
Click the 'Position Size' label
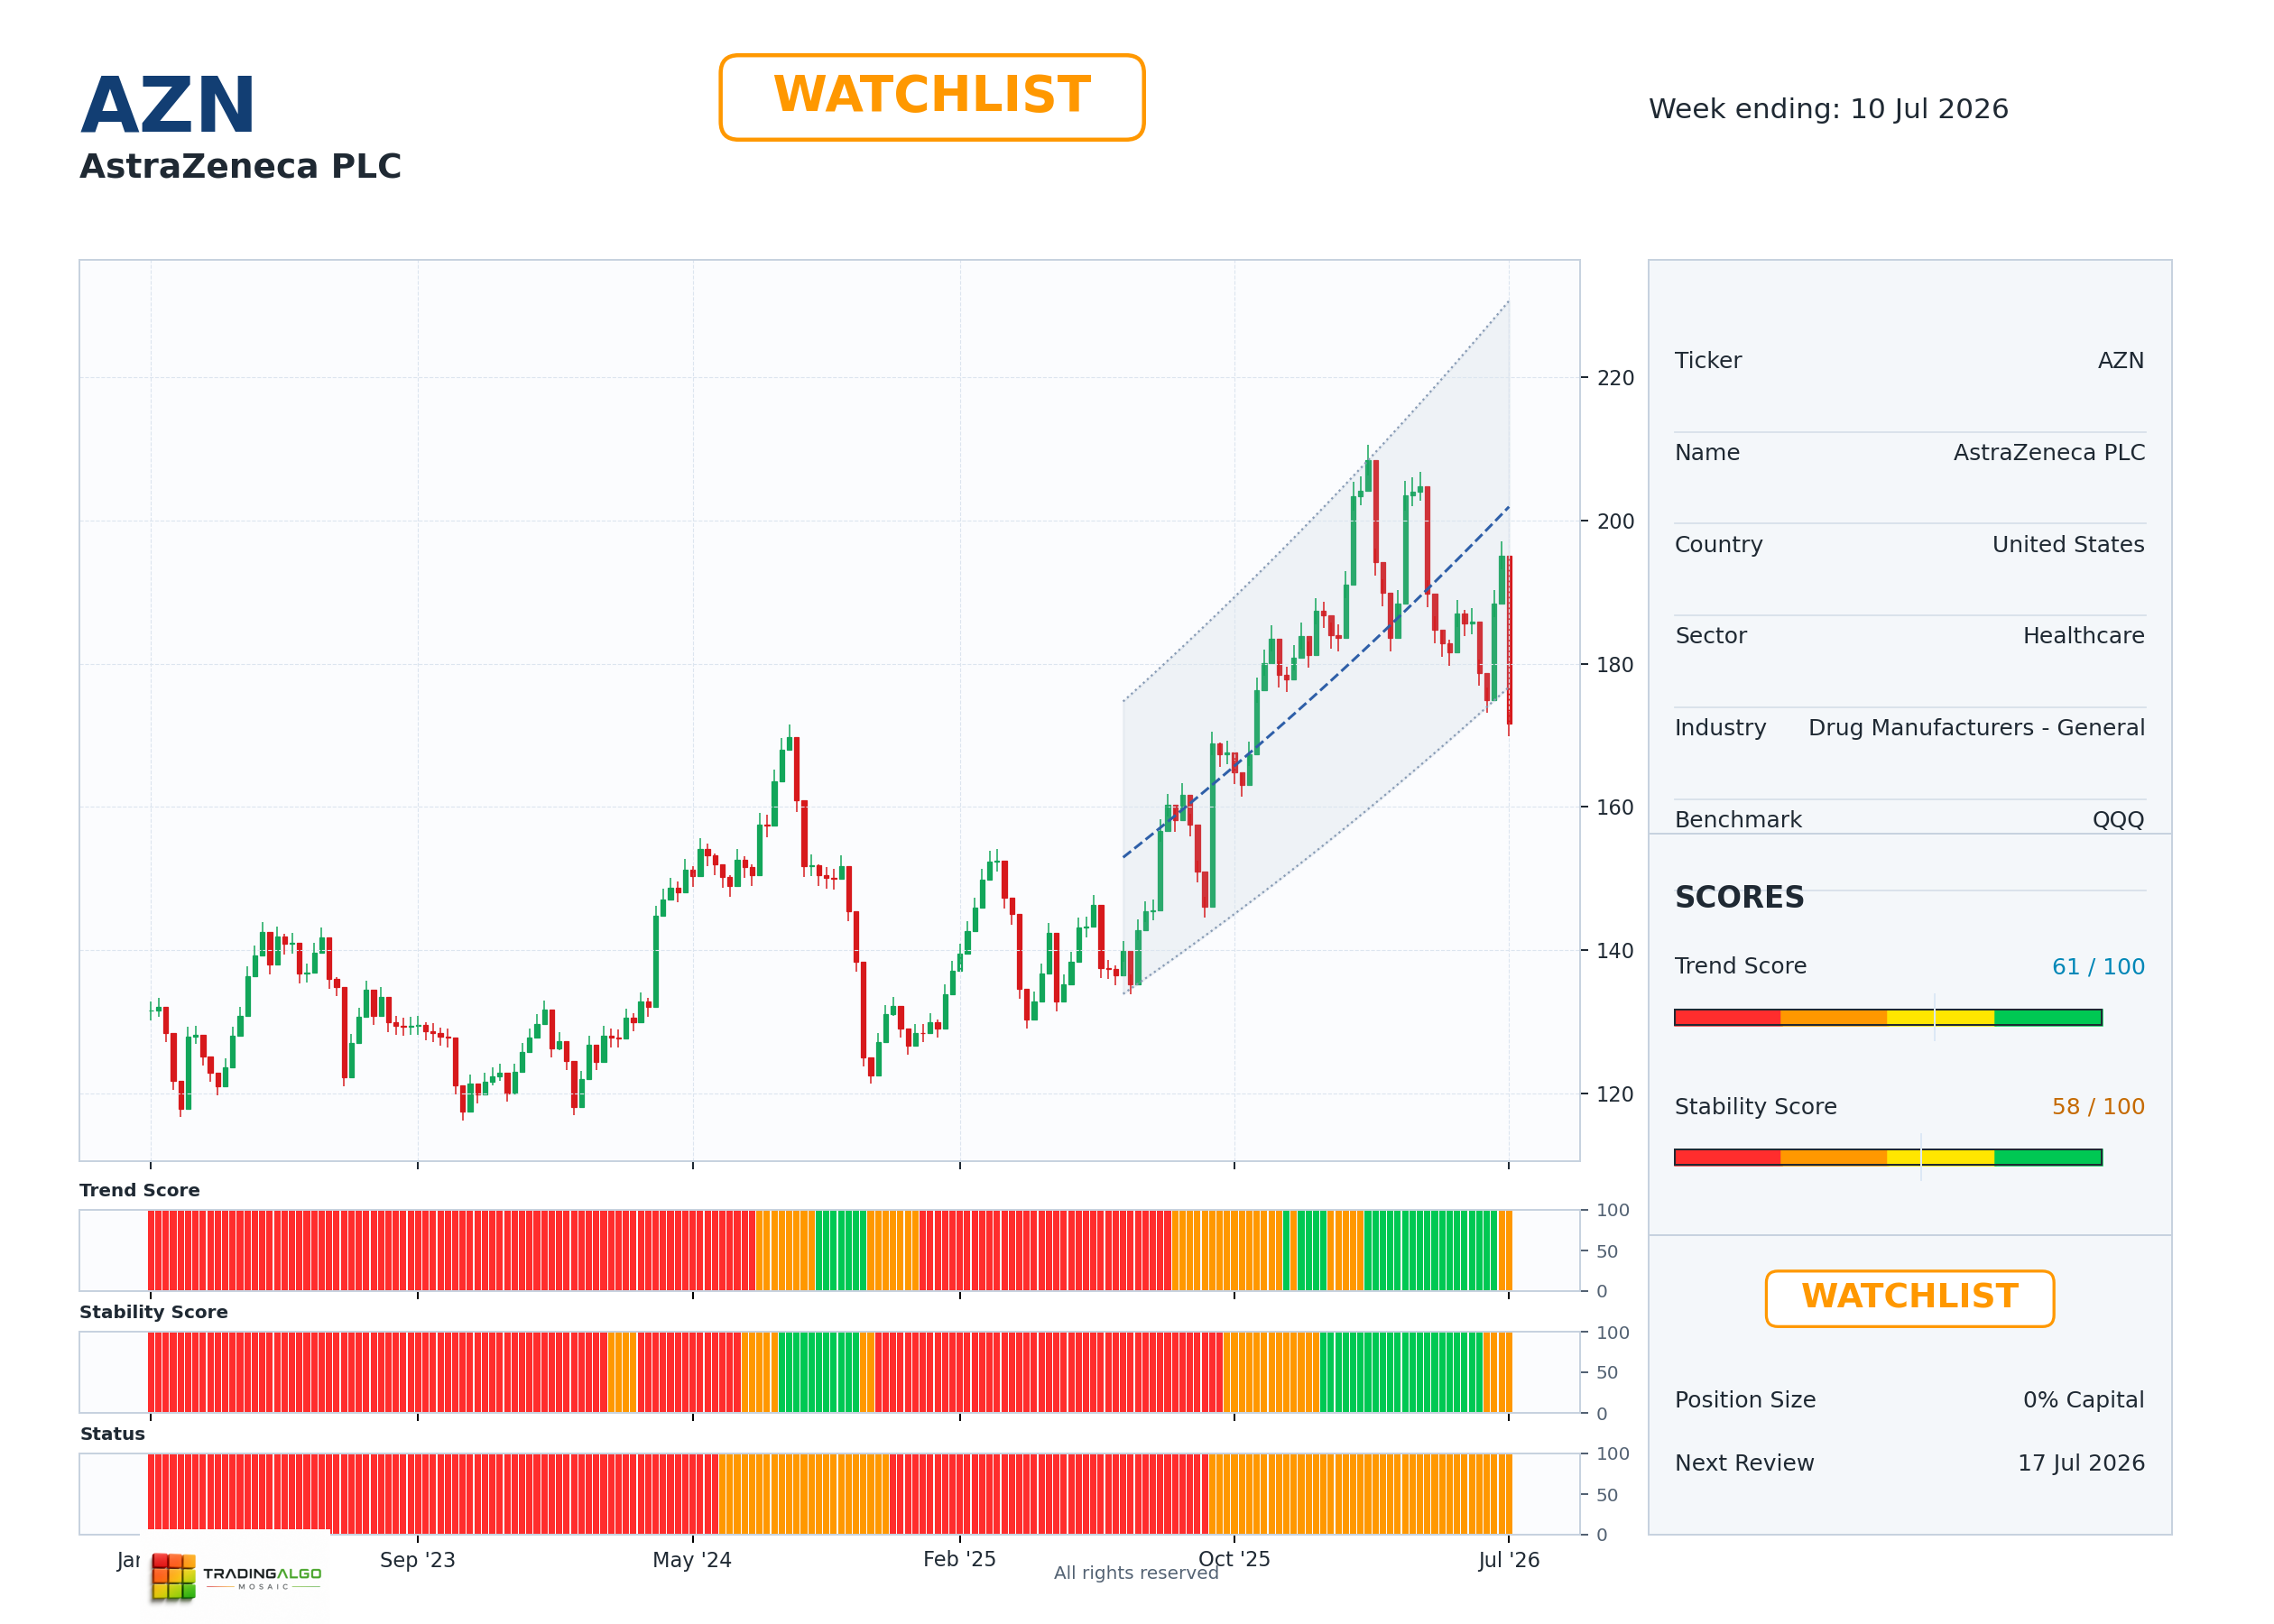pos(1745,1400)
